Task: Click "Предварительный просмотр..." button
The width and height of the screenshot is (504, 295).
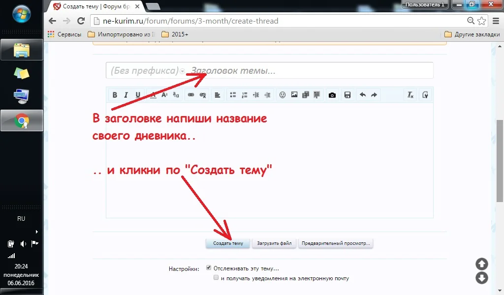Action: [x=336, y=243]
